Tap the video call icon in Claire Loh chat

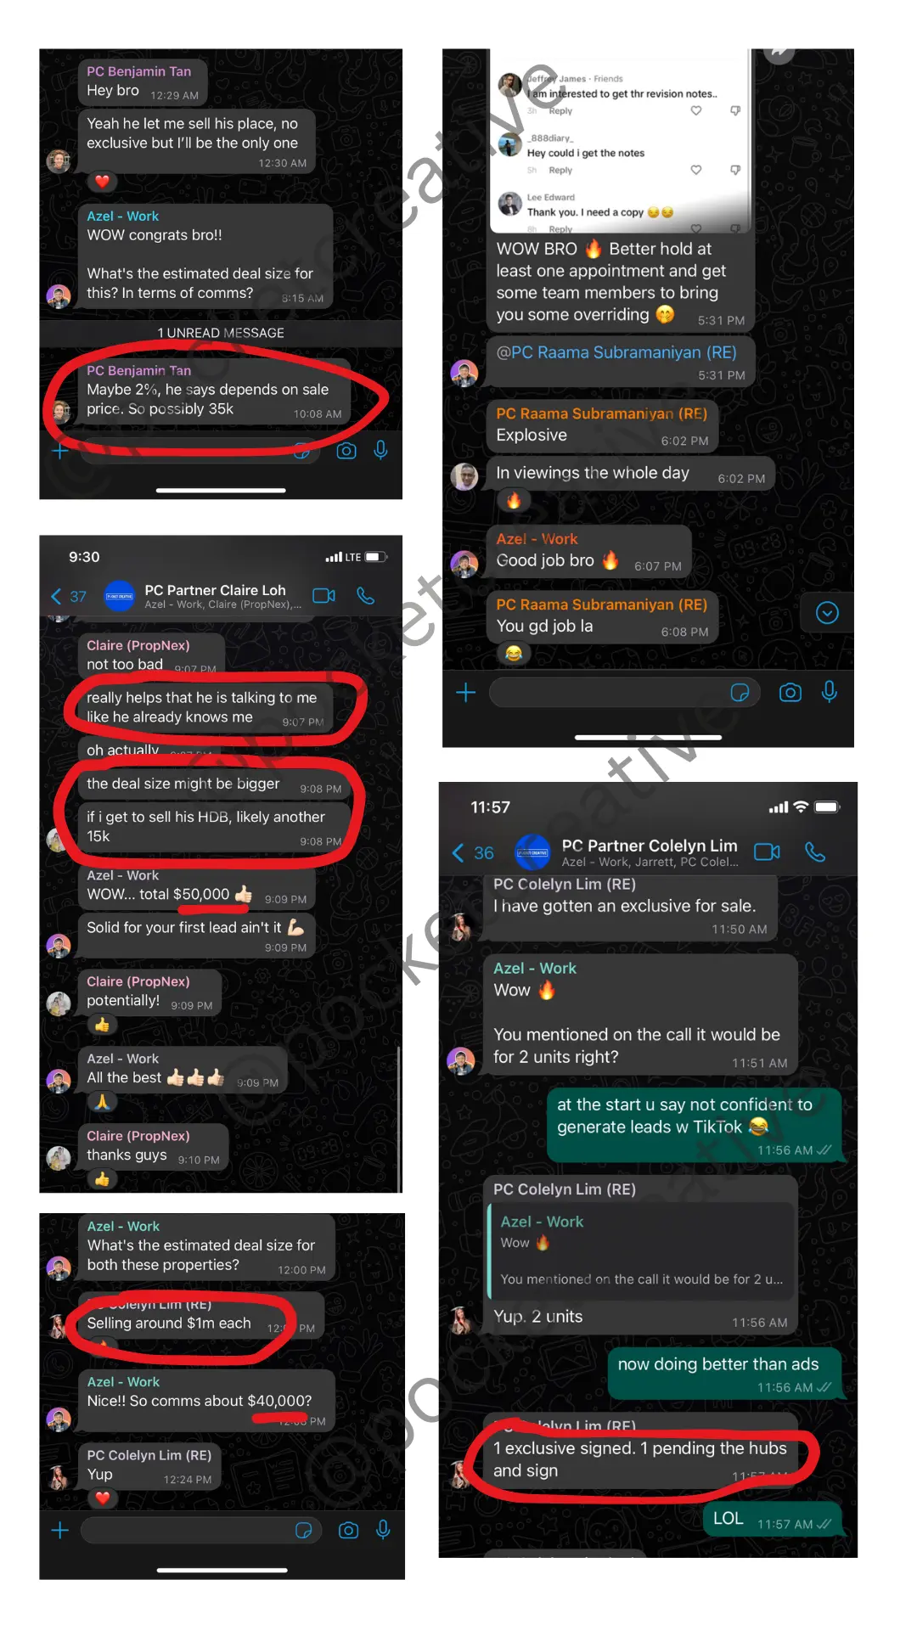[x=323, y=596]
